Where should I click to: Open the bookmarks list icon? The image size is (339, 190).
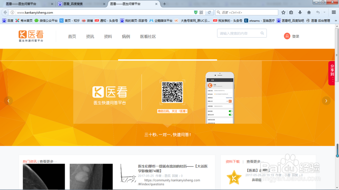291,13
